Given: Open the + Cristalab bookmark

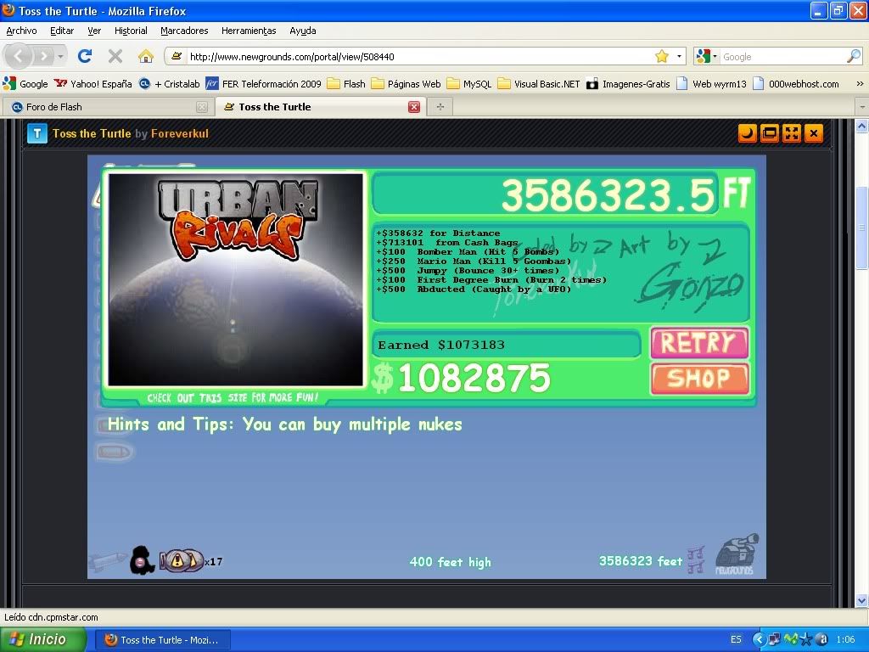Looking at the screenshot, I should tap(169, 84).
